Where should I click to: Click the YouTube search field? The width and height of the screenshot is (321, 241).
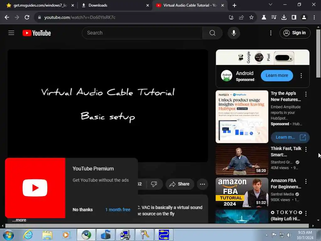[142, 33]
